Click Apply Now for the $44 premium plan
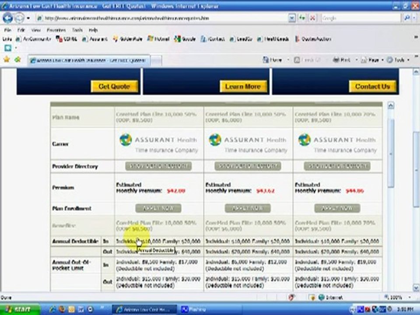Screen dimensions: 420x315 pos(337,208)
